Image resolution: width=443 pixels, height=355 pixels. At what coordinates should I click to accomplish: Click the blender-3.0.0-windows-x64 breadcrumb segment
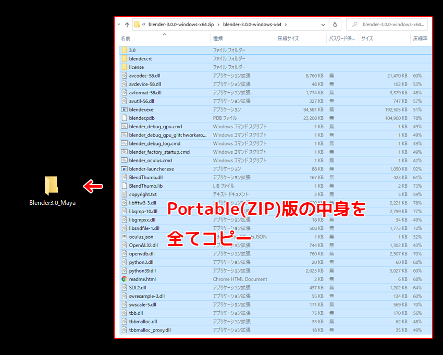[x=252, y=24]
